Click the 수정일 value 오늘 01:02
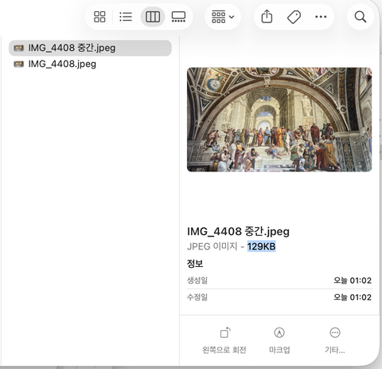 click(x=353, y=297)
